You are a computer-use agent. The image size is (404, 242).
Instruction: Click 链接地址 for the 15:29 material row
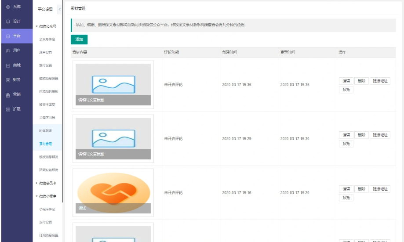click(380, 135)
